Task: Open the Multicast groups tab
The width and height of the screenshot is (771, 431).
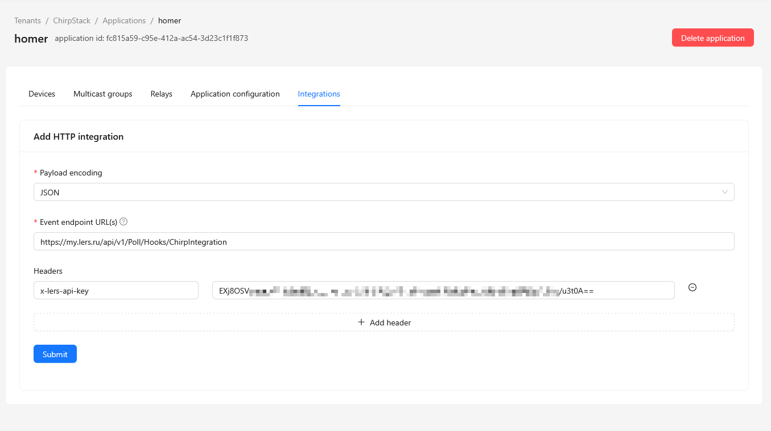Action: point(103,94)
